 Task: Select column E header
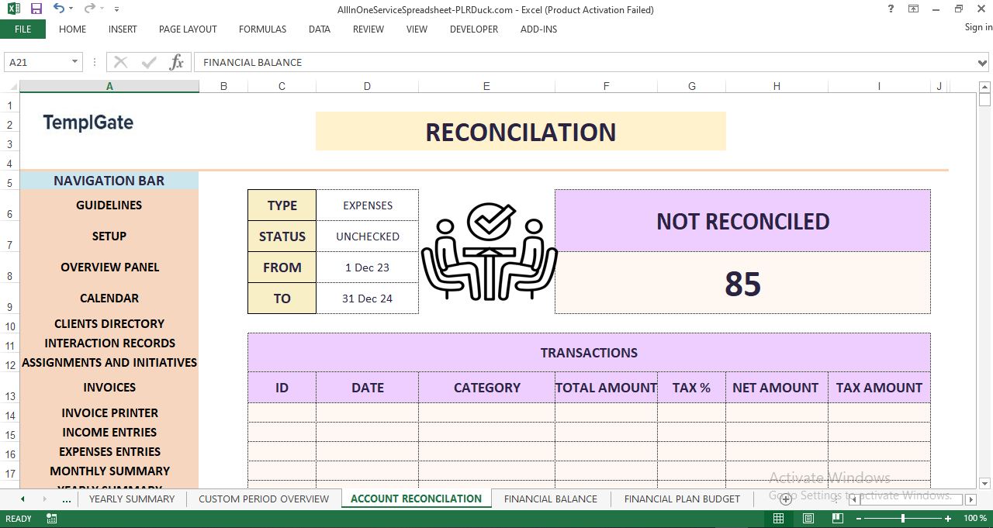[x=486, y=86]
